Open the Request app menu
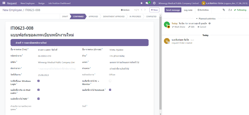Screen dimensions: 249x115 12,3
